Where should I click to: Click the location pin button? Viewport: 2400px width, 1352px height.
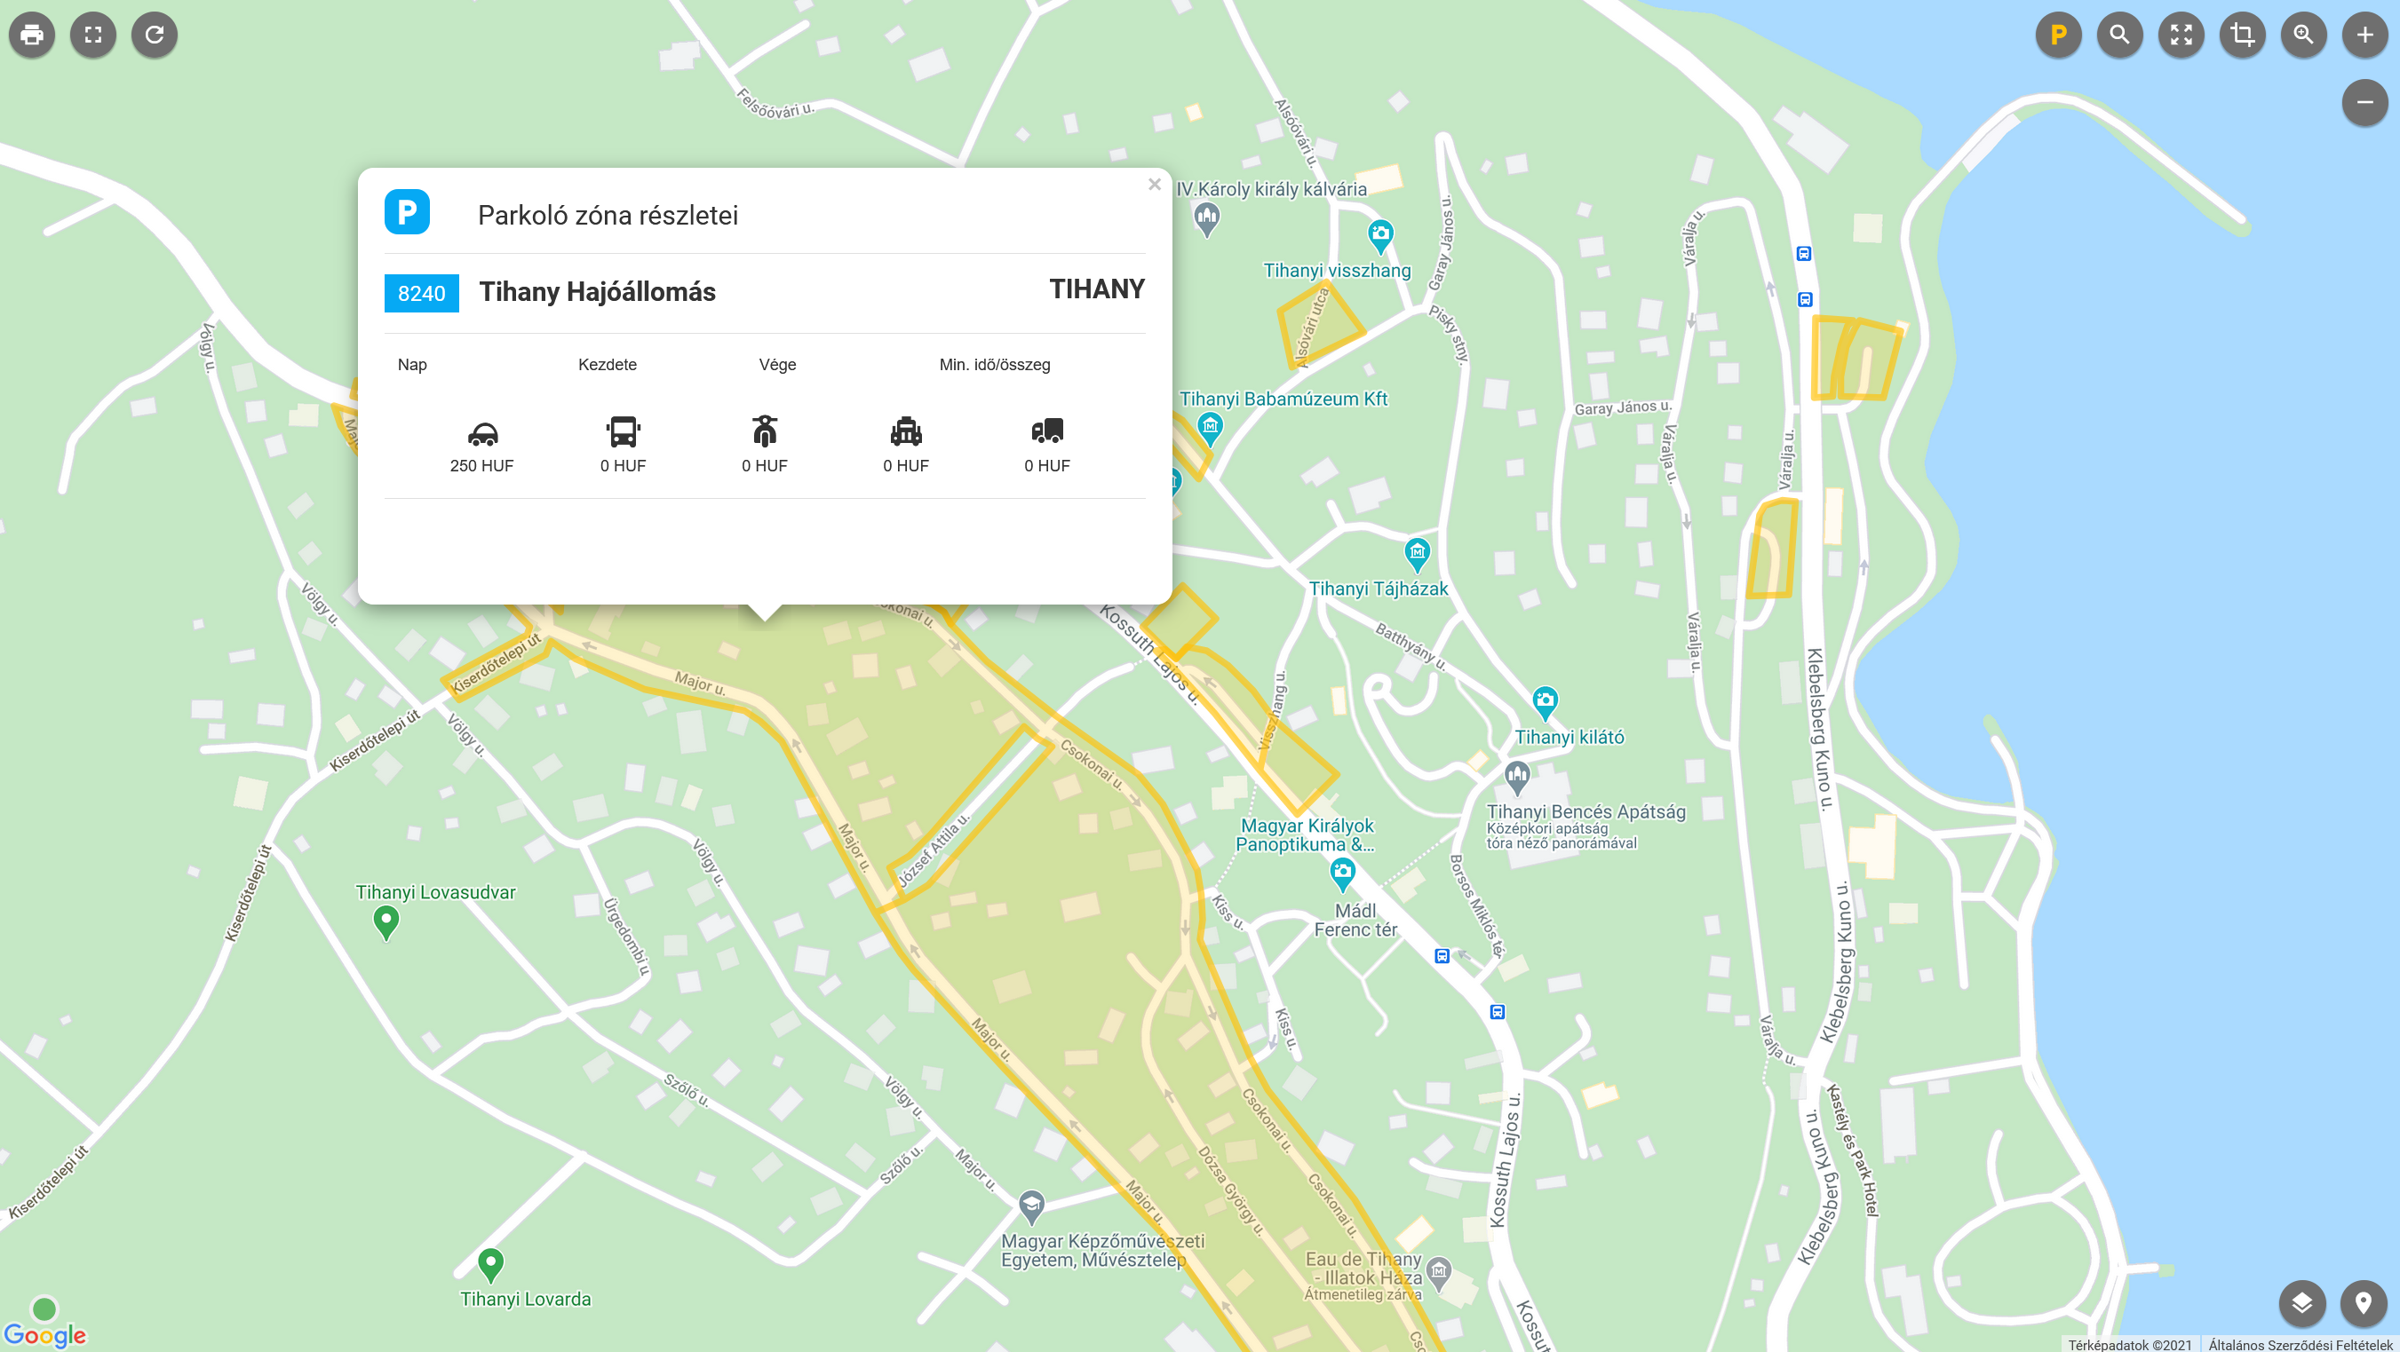pos(2363,1302)
